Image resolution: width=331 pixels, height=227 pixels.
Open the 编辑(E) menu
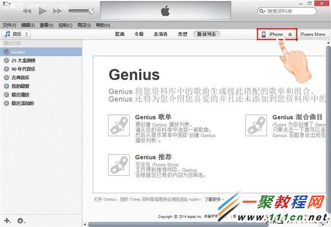point(28,25)
